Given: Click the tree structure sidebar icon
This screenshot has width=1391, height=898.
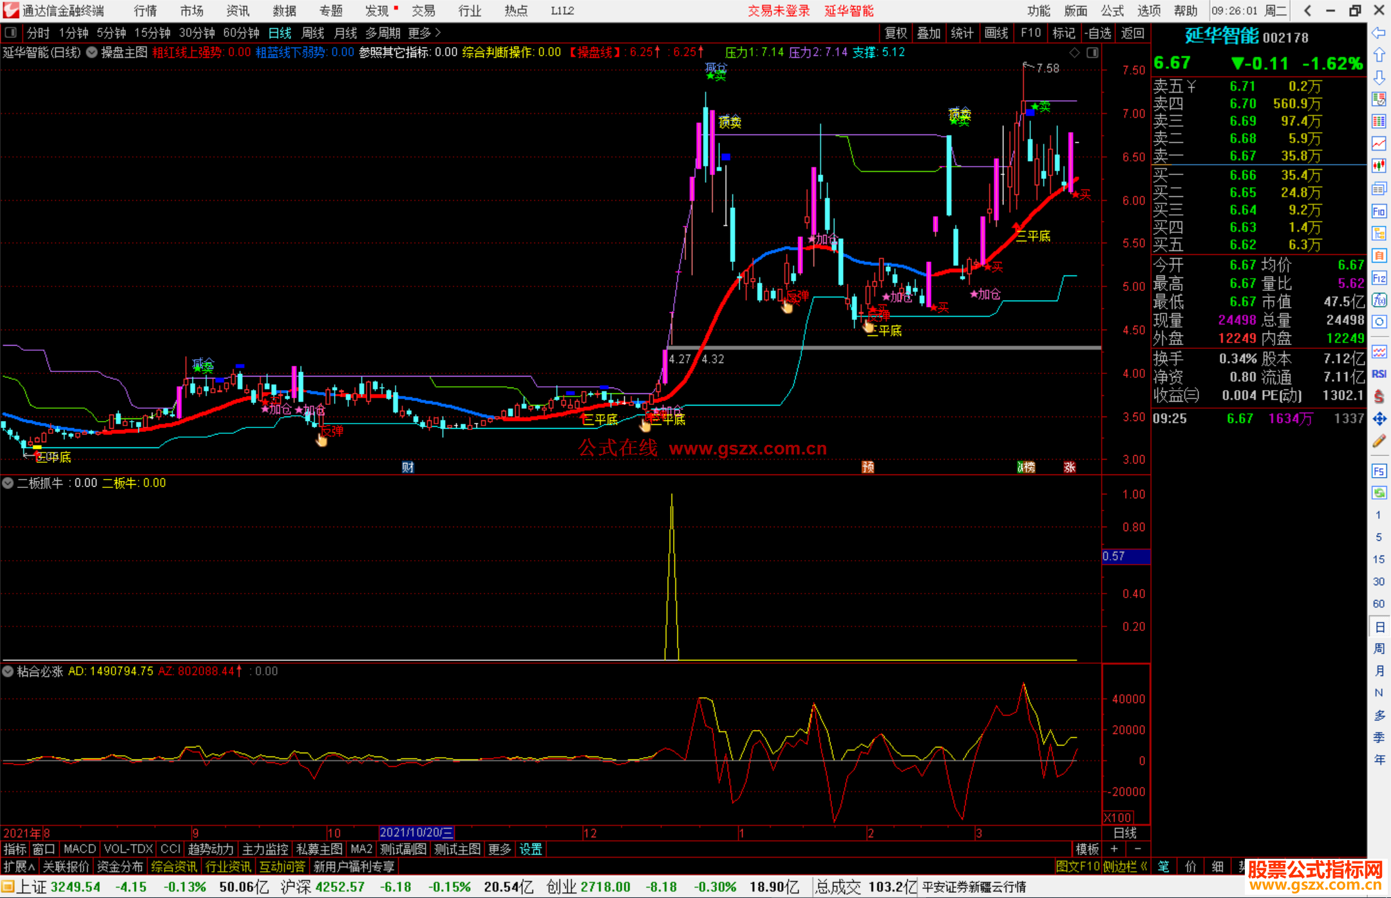Looking at the screenshot, I should [1379, 233].
